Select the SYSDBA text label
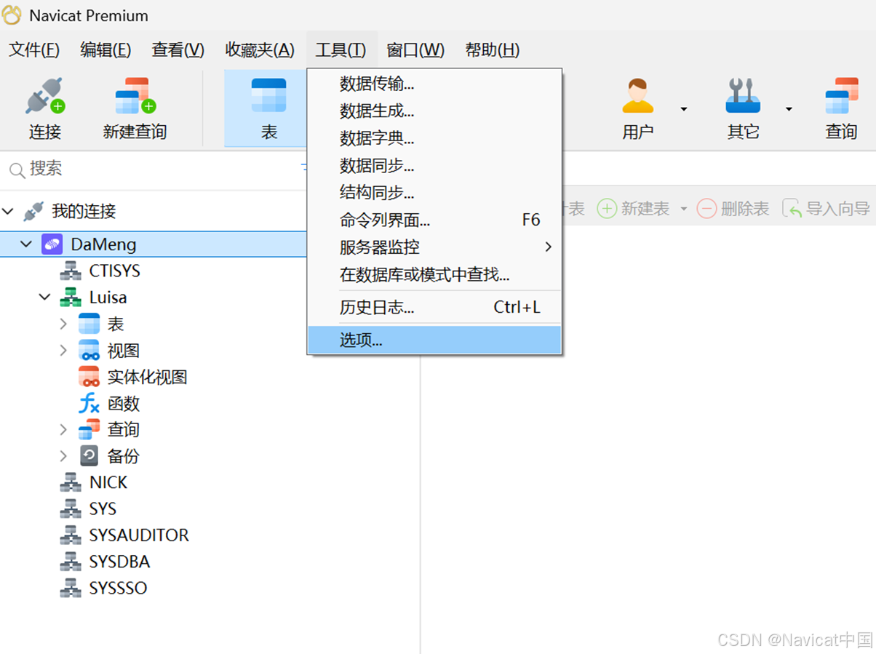This screenshot has height=654, width=876. (120, 562)
